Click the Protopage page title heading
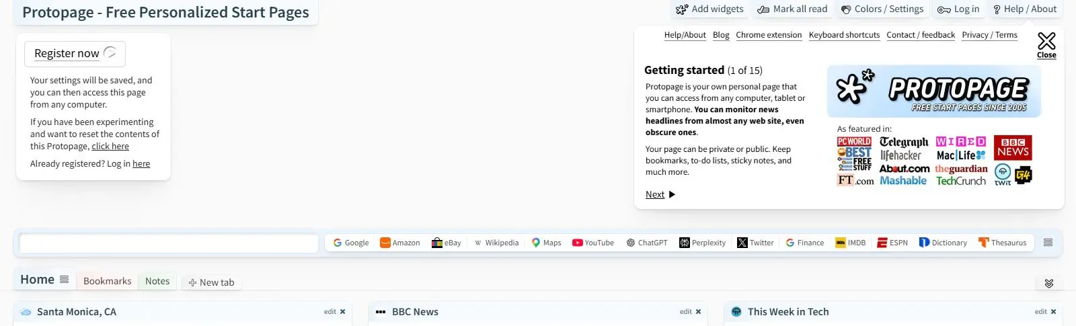This screenshot has width=1076, height=326. (x=165, y=12)
